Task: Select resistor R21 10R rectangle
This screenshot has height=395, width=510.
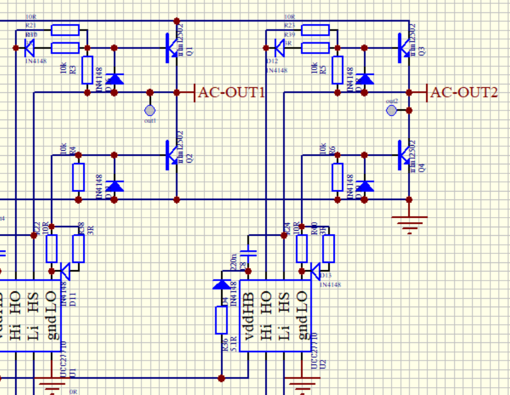Action: [65, 30]
